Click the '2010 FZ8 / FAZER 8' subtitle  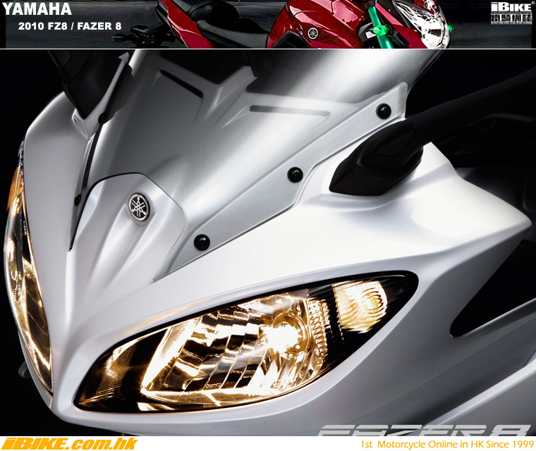[70, 26]
